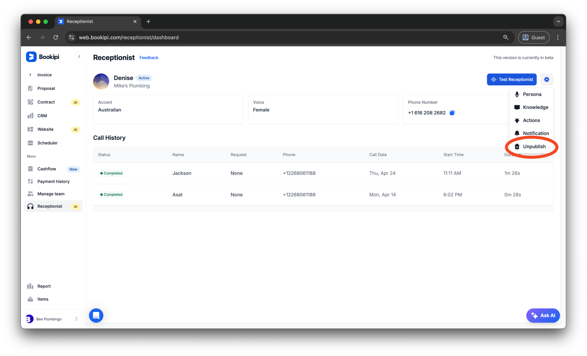Click the Phone column header
Image resolution: width=587 pixels, height=356 pixels.
point(289,155)
